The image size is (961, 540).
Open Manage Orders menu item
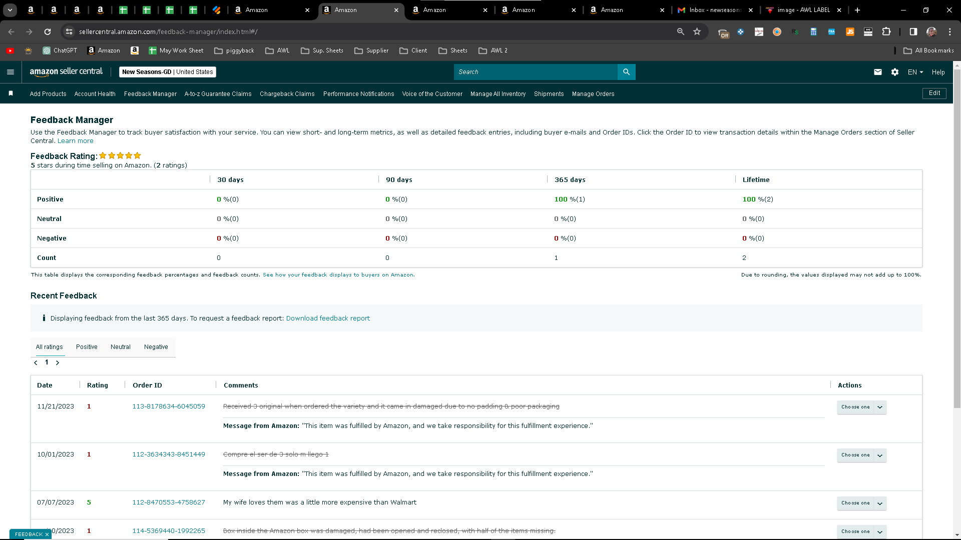[593, 94]
